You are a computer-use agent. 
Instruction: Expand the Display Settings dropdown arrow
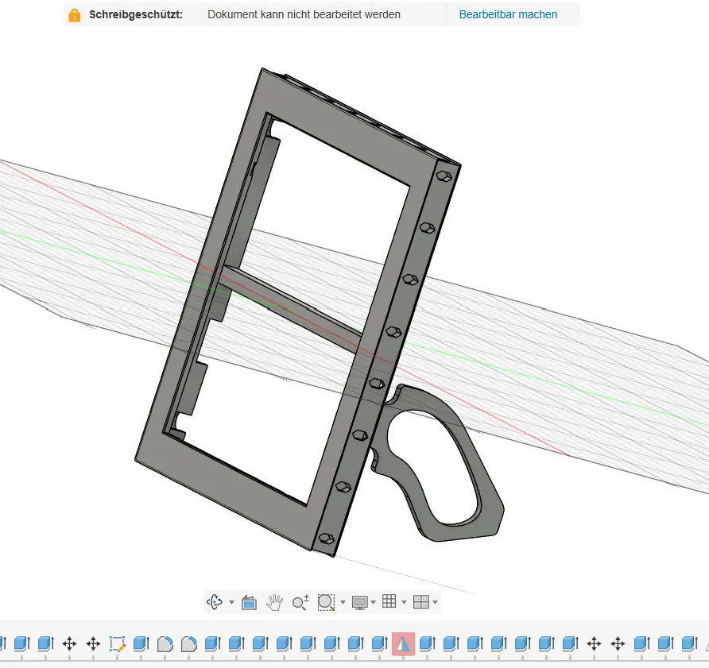point(374,602)
